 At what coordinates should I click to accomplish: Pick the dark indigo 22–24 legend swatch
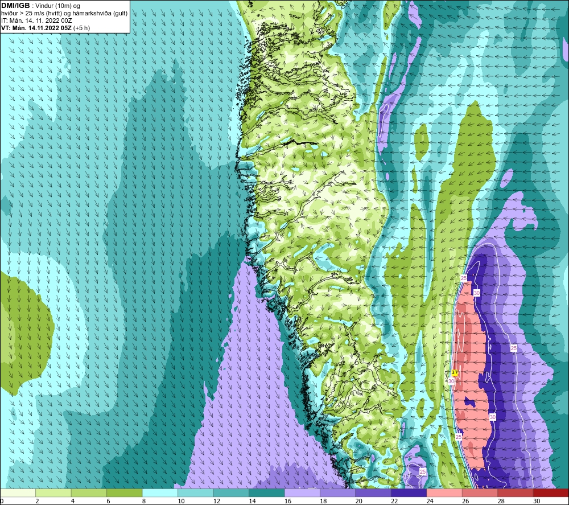coord(409,492)
